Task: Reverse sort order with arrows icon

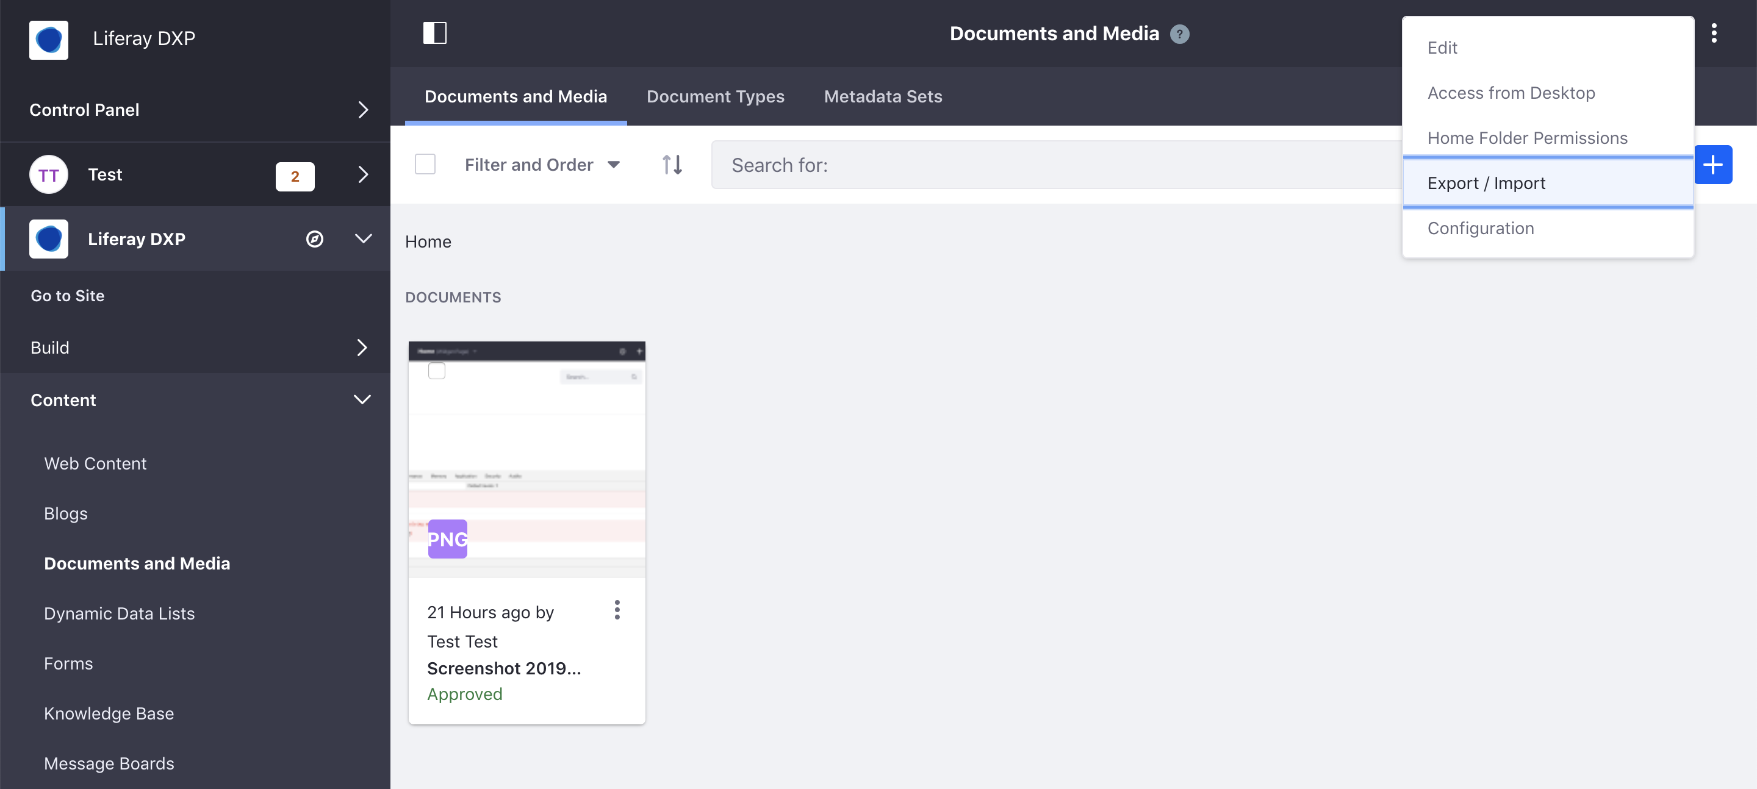Action: [672, 165]
